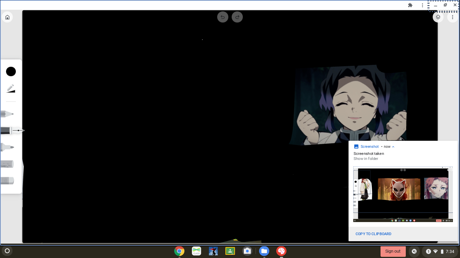Open the ChromeOS launcher

[7, 251]
